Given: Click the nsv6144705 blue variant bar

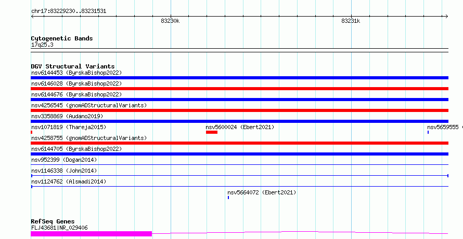Looking at the screenshot, I should (x=239, y=154).
